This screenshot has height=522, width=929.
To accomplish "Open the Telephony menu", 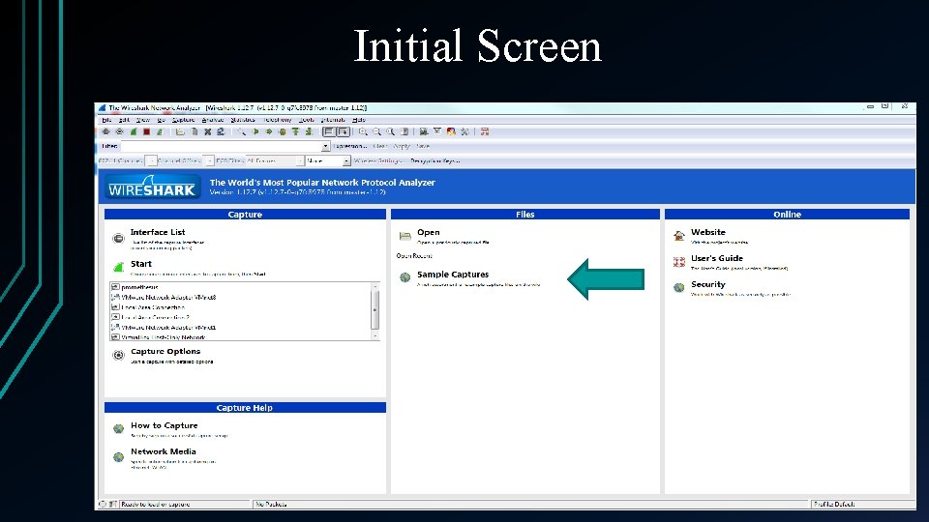I will coord(278,120).
